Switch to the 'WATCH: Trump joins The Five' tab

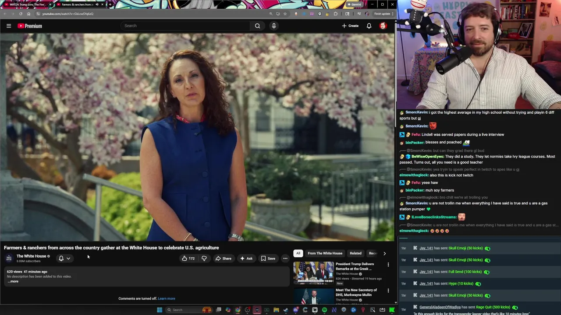click(26, 4)
